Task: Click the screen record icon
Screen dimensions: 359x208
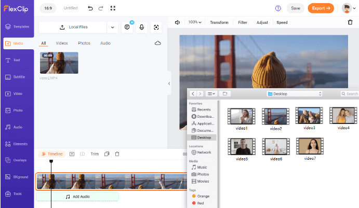Action: [x=156, y=27]
